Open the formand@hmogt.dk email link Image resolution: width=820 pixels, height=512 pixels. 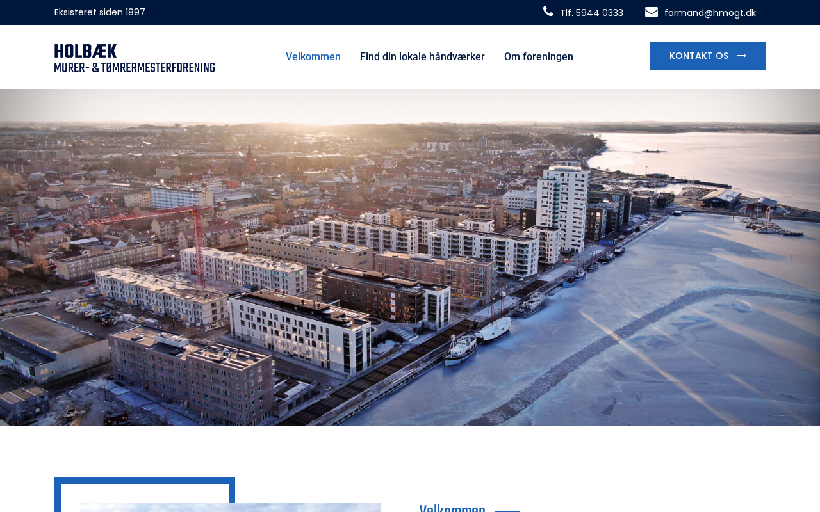(710, 13)
